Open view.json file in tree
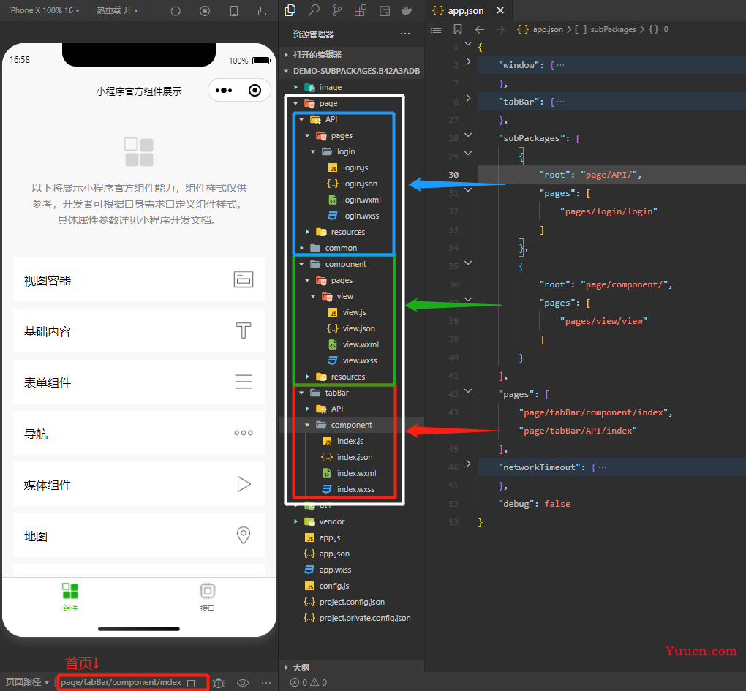 click(x=352, y=328)
